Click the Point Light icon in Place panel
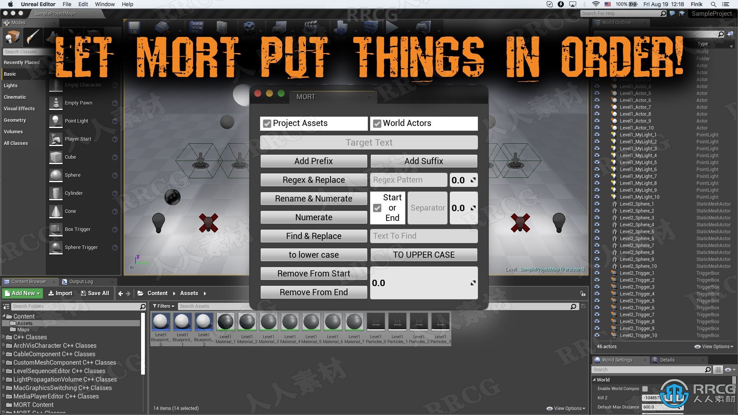This screenshot has height=415, width=738. 55,121
